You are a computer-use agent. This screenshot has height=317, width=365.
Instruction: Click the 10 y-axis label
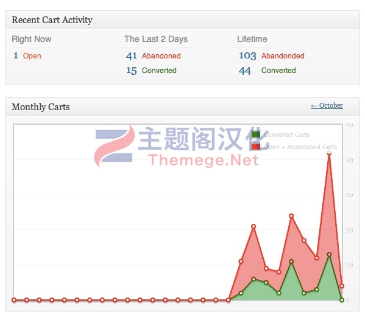coord(349,265)
